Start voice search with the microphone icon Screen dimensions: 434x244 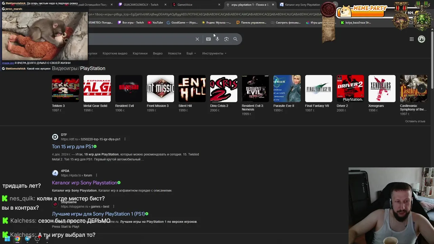[217, 39]
